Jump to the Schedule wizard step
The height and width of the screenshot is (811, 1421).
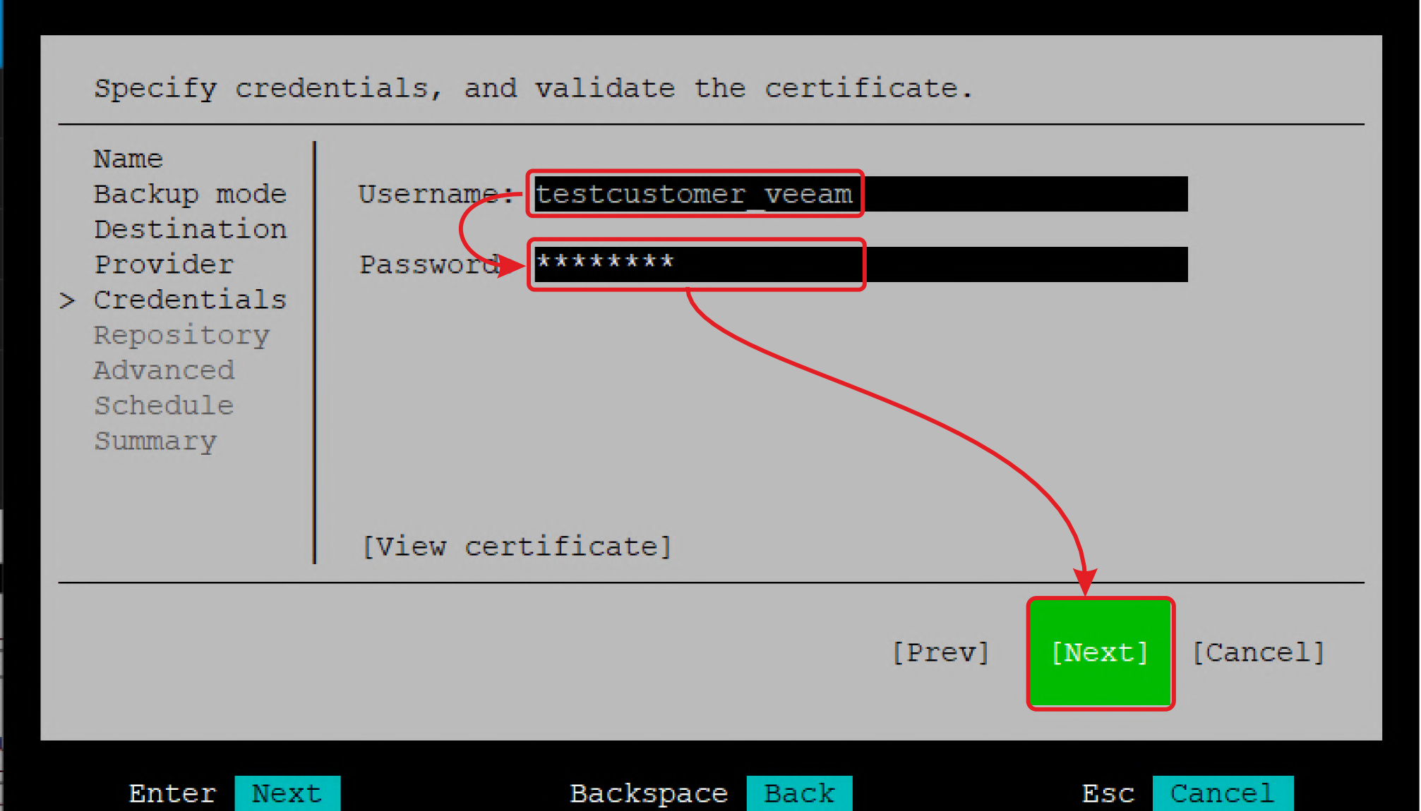tap(164, 405)
